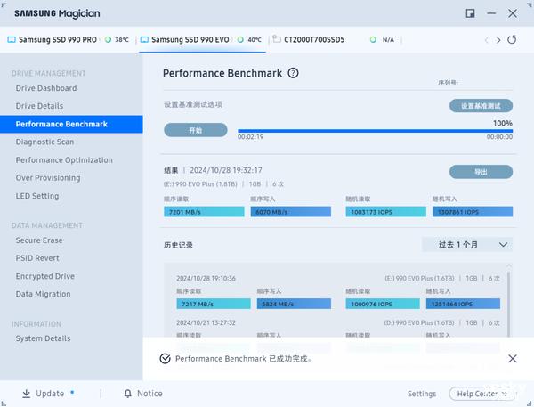
Task: Open Encrypted Drive page
Action: point(45,276)
